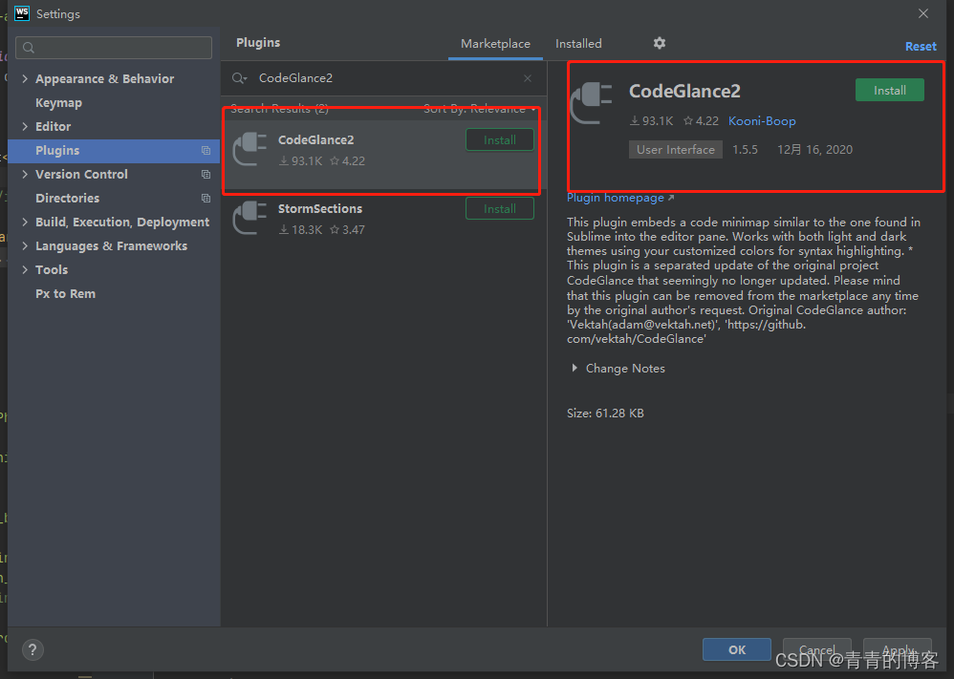Open the Keymap settings page

(58, 103)
